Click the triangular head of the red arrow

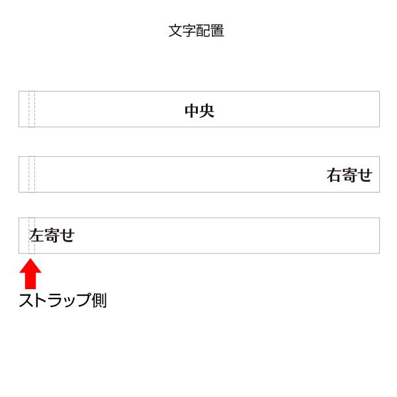[x=30, y=267]
